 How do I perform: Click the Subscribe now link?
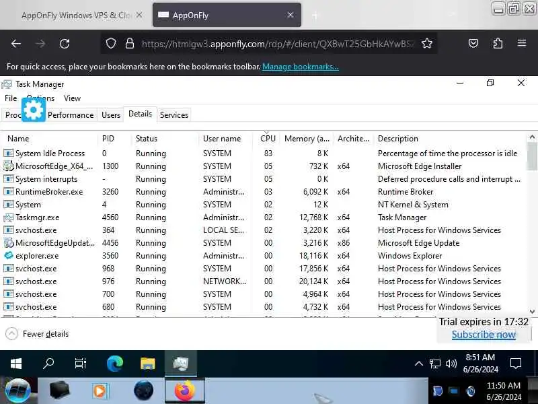[x=484, y=335]
